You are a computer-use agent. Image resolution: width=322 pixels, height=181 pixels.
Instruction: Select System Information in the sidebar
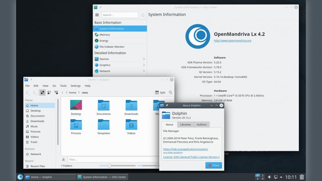[x=120, y=29]
